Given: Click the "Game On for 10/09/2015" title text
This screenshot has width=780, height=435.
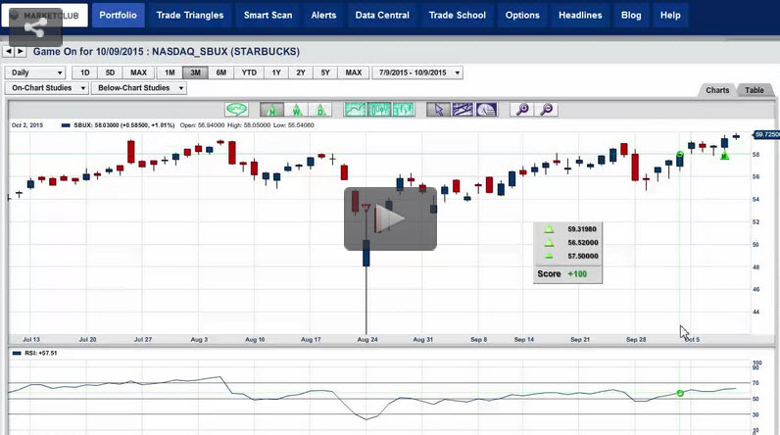Looking at the screenshot, I should point(88,51).
